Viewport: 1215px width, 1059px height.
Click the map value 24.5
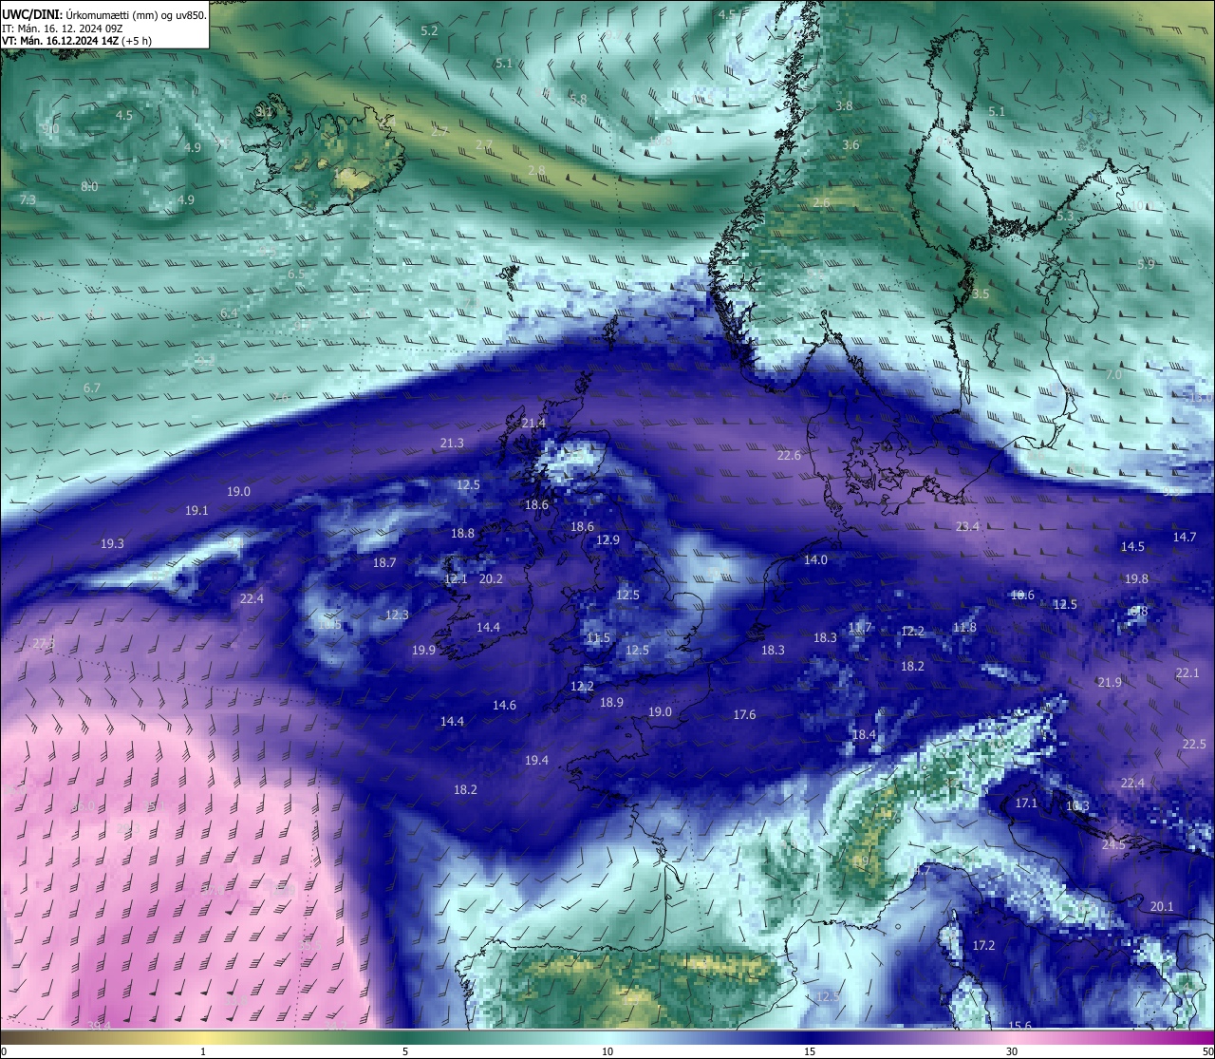pos(1113,845)
